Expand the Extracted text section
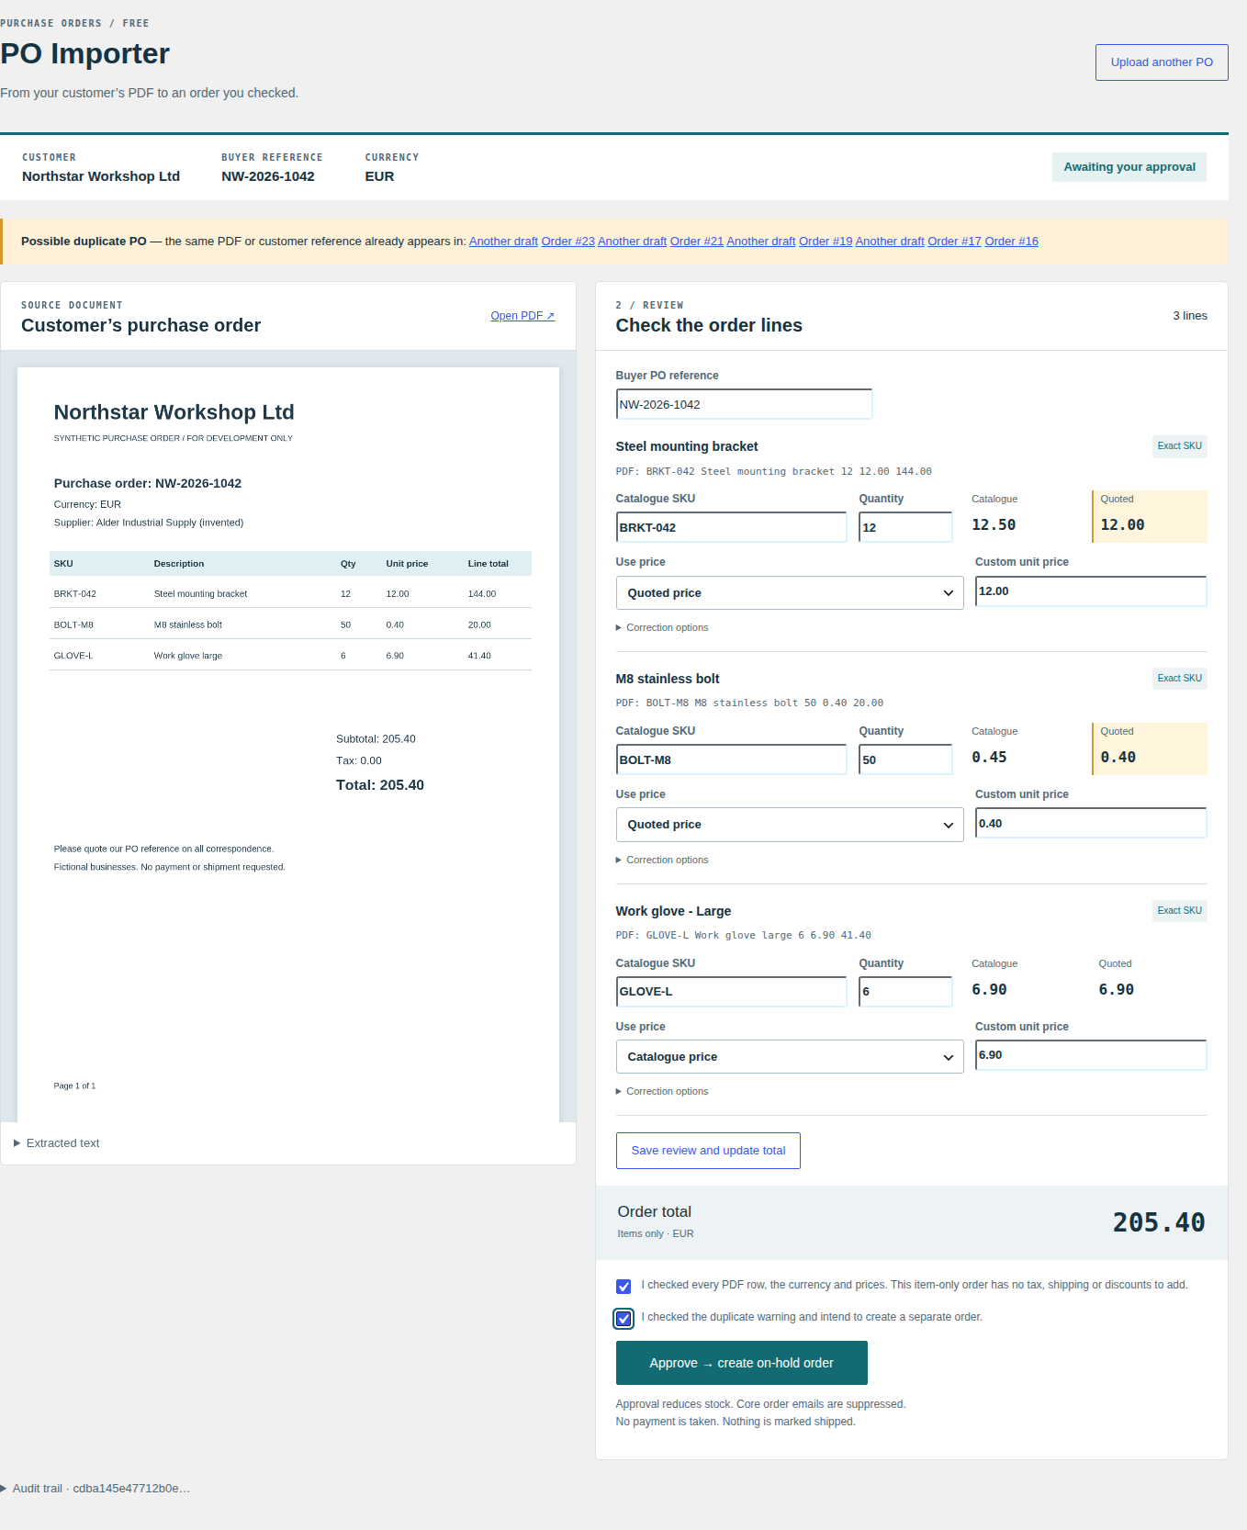1247x1530 pixels. tap(57, 1143)
